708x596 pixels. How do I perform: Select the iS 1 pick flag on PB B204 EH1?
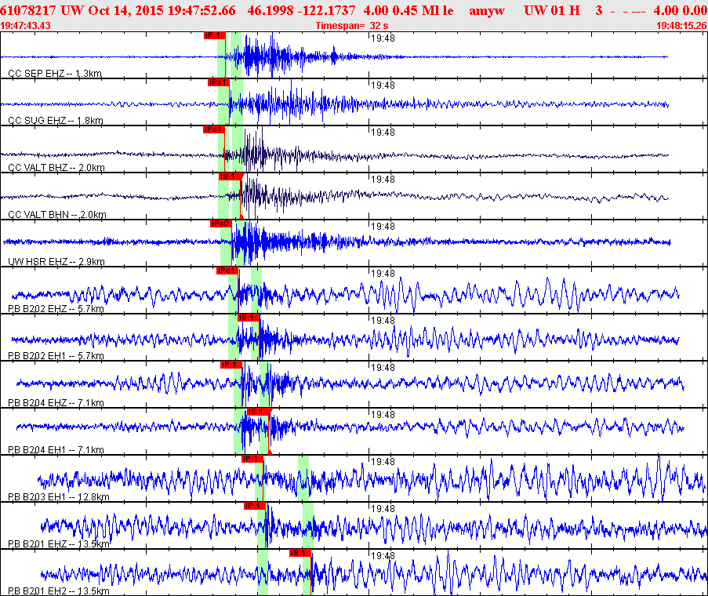click(258, 412)
